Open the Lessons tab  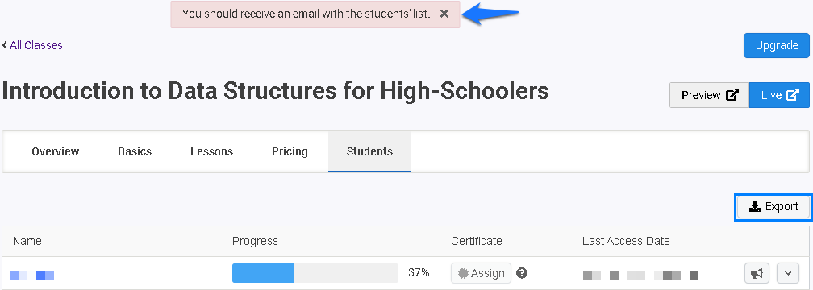[x=211, y=151]
